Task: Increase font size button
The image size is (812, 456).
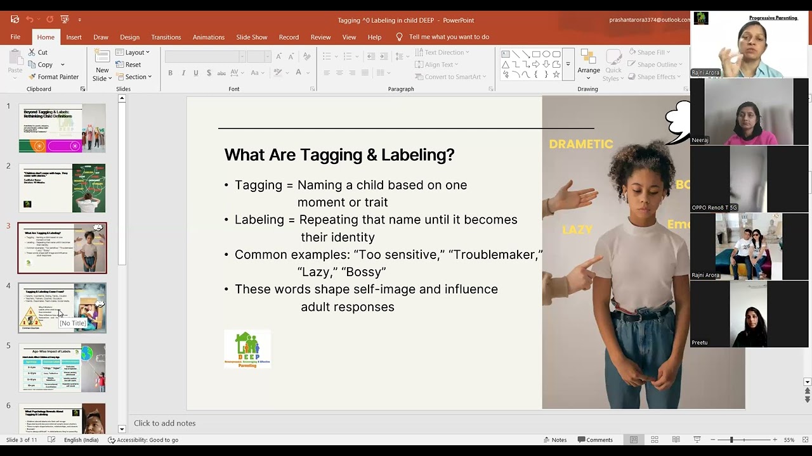Action: [278, 56]
